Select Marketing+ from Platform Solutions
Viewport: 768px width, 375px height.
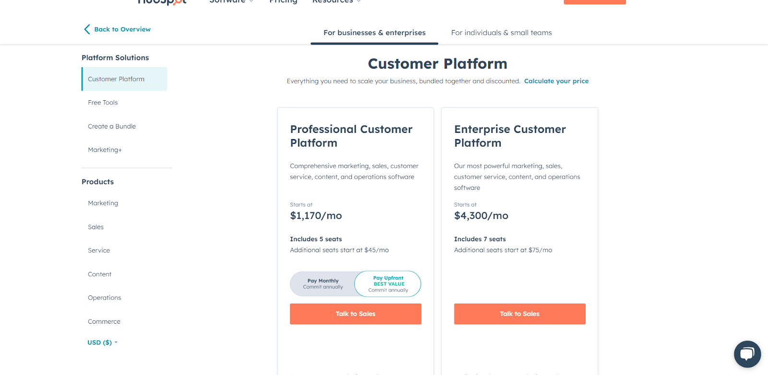pos(105,150)
